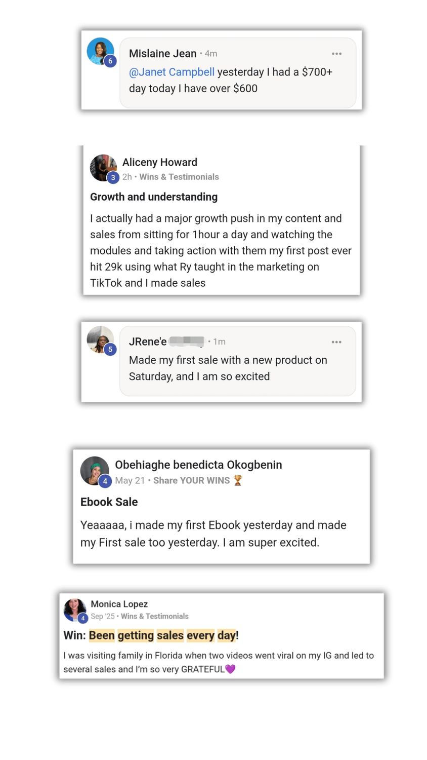Click Obehiaghe benedicta Okogbenin's avatar
The image size is (427, 760).
click(93, 470)
